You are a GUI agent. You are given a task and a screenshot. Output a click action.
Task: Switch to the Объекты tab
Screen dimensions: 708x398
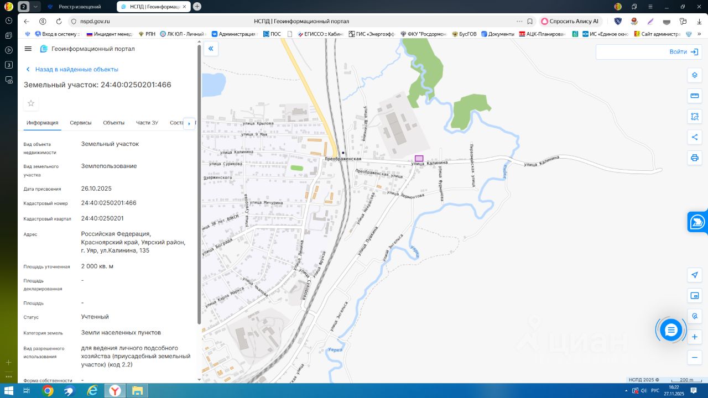pos(114,123)
